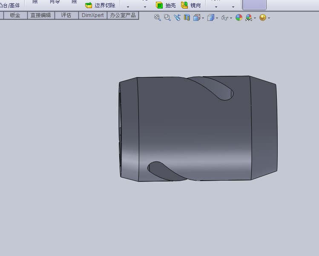The image size is (319, 256).
Task: Click the 边界切除 label
Action: tap(105, 5)
